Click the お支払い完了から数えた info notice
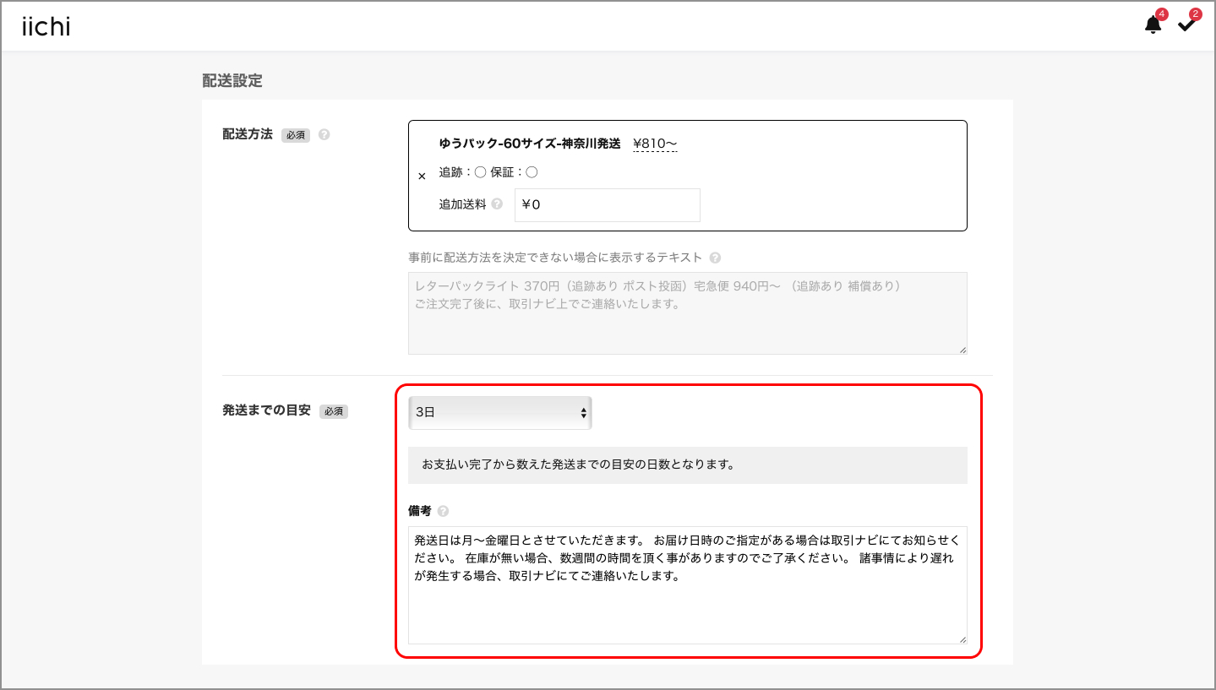1216x690 pixels. point(688,465)
